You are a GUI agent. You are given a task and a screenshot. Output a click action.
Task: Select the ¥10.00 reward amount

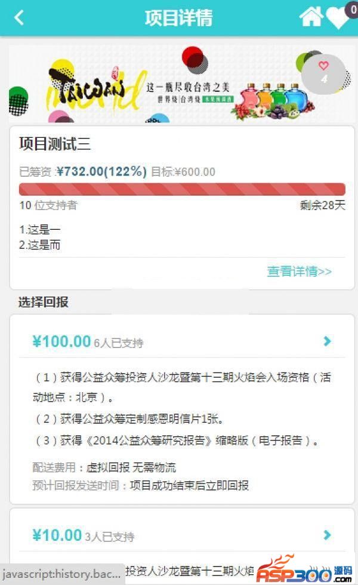(x=57, y=535)
